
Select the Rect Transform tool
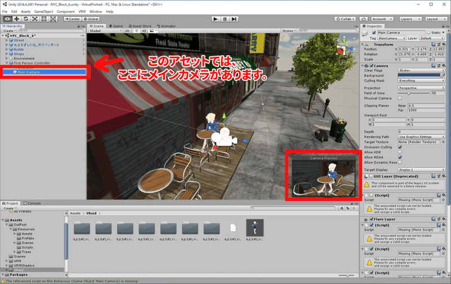[44, 19]
